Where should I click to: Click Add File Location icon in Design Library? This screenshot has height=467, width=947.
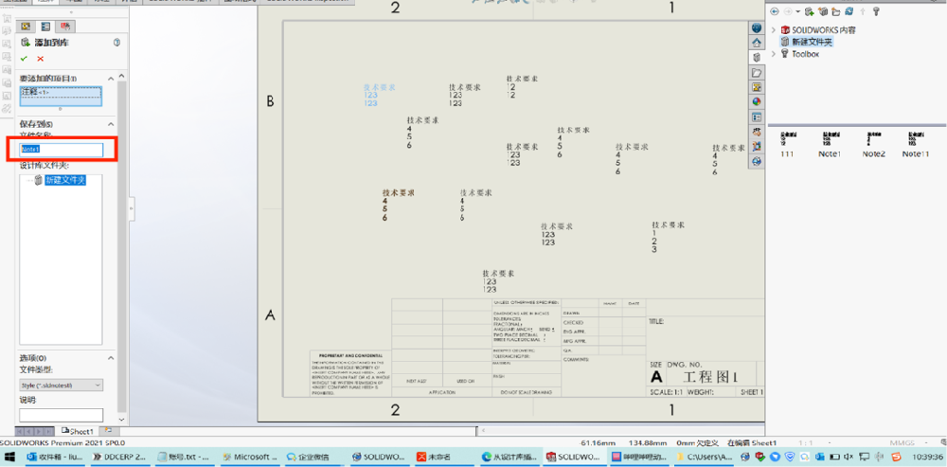(822, 11)
